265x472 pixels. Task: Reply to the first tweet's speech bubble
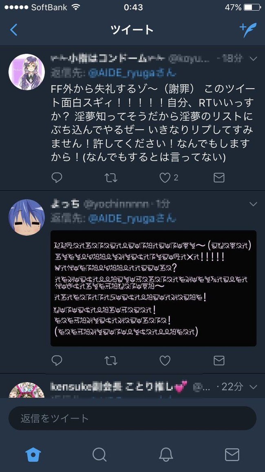pos(57,178)
